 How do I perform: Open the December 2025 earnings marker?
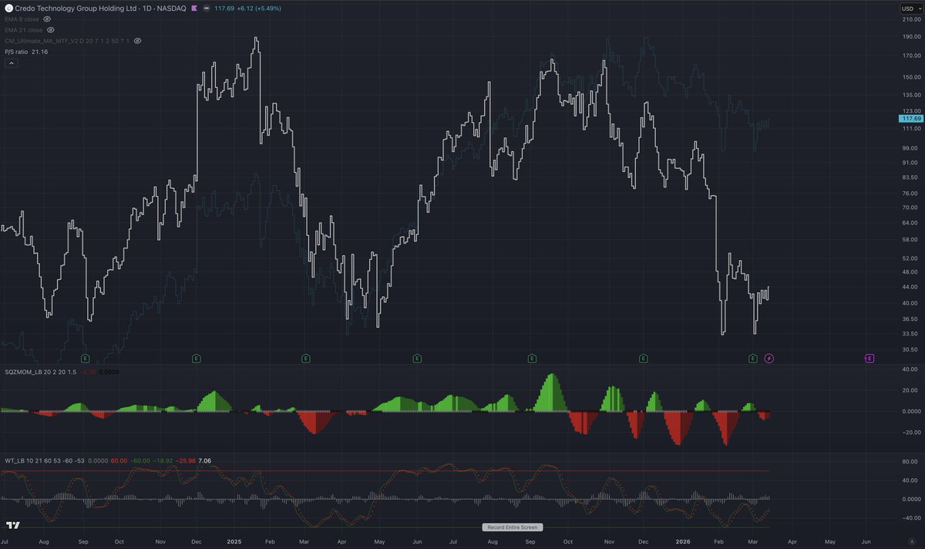(x=644, y=359)
